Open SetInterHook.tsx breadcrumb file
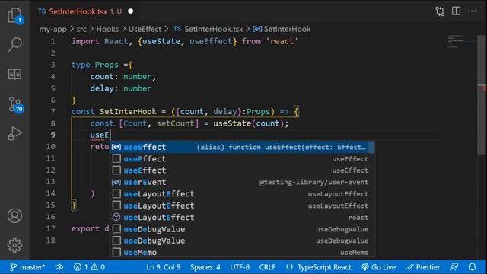The width and height of the screenshot is (487, 274). pyautogui.click(x=208, y=29)
